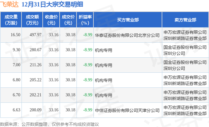Click 机构专用 in the 211.26 row
Screen dimensions: 209x127
pyautogui.click(x=104, y=65)
